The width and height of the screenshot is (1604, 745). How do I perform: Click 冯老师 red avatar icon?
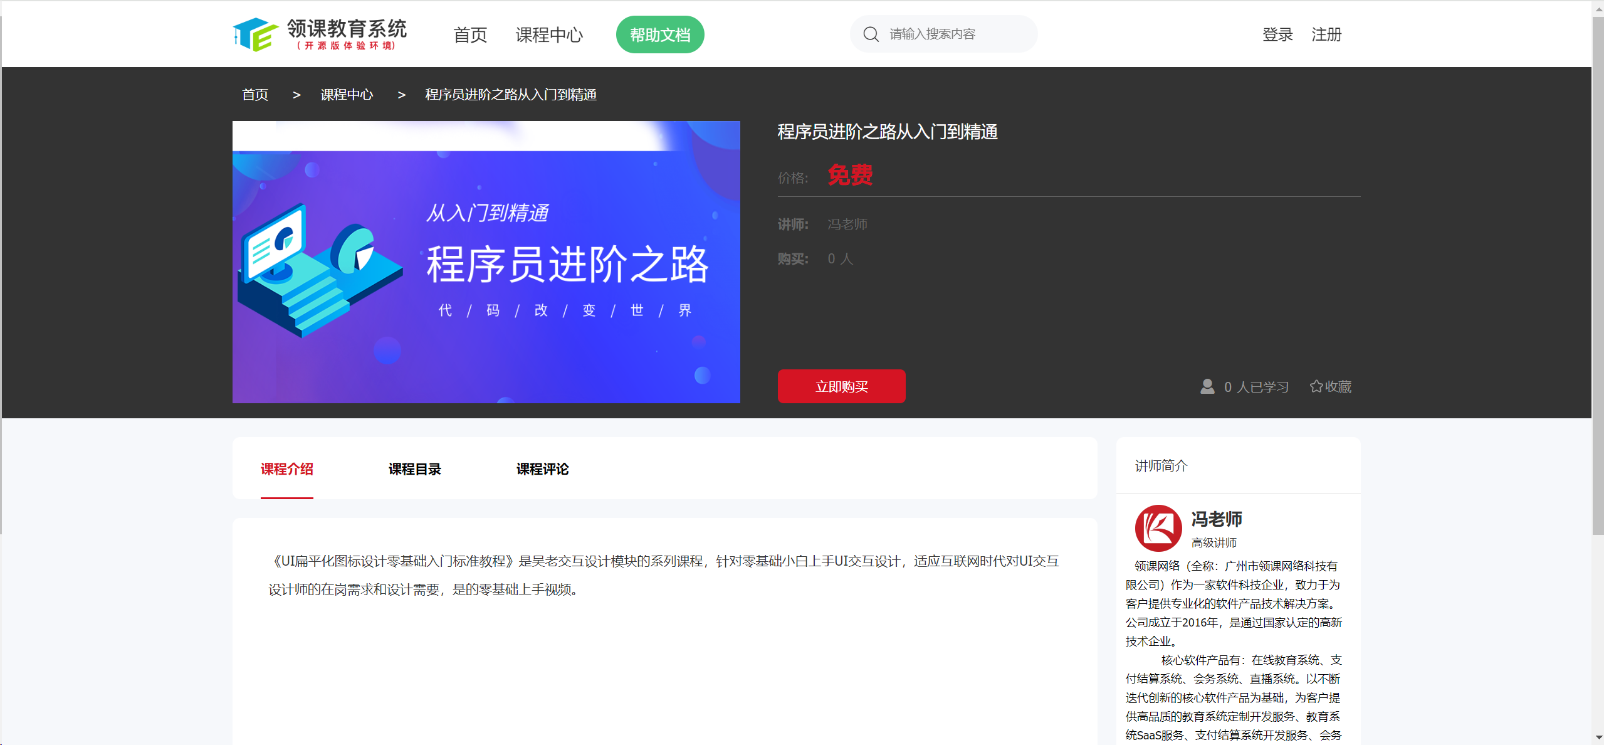coord(1158,528)
